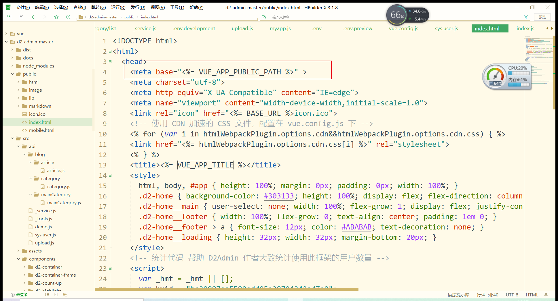Expand the node_modules folder
The height and width of the screenshot is (301, 558).
point(12,66)
